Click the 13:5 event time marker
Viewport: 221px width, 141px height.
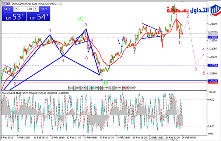coord(78,88)
